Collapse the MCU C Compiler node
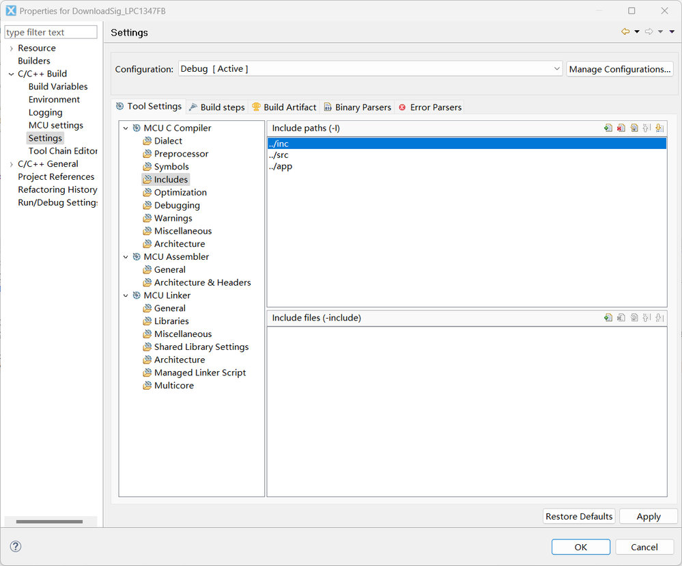The image size is (682, 566). point(126,128)
